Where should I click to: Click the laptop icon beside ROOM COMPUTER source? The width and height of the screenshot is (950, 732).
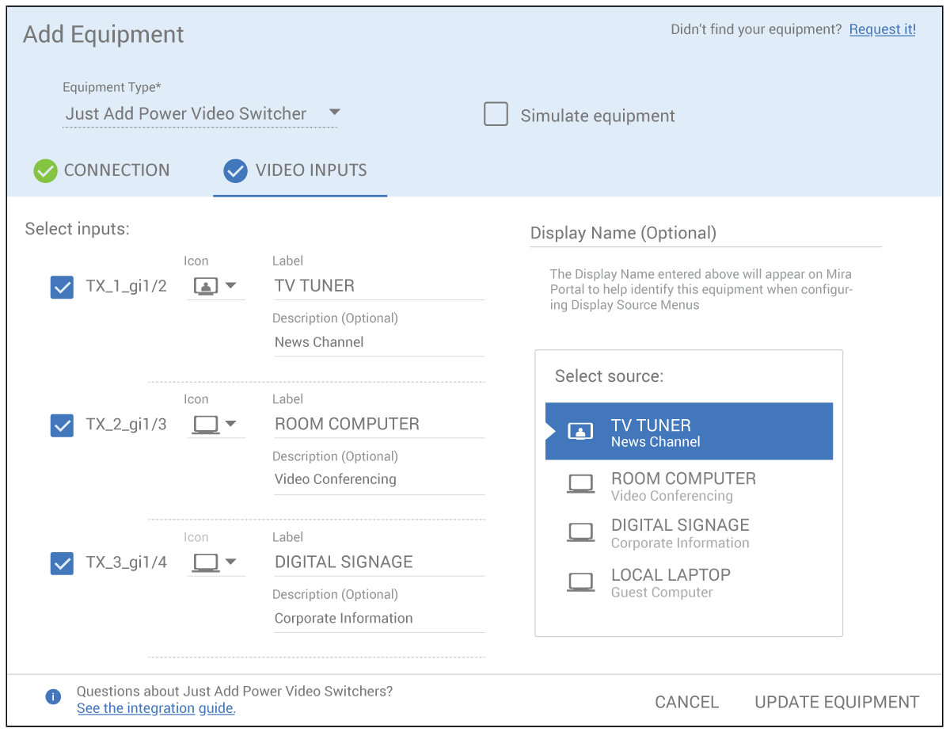coord(580,484)
